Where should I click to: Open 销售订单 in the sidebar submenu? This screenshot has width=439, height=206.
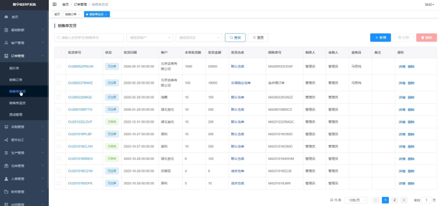[x=16, y=80]
